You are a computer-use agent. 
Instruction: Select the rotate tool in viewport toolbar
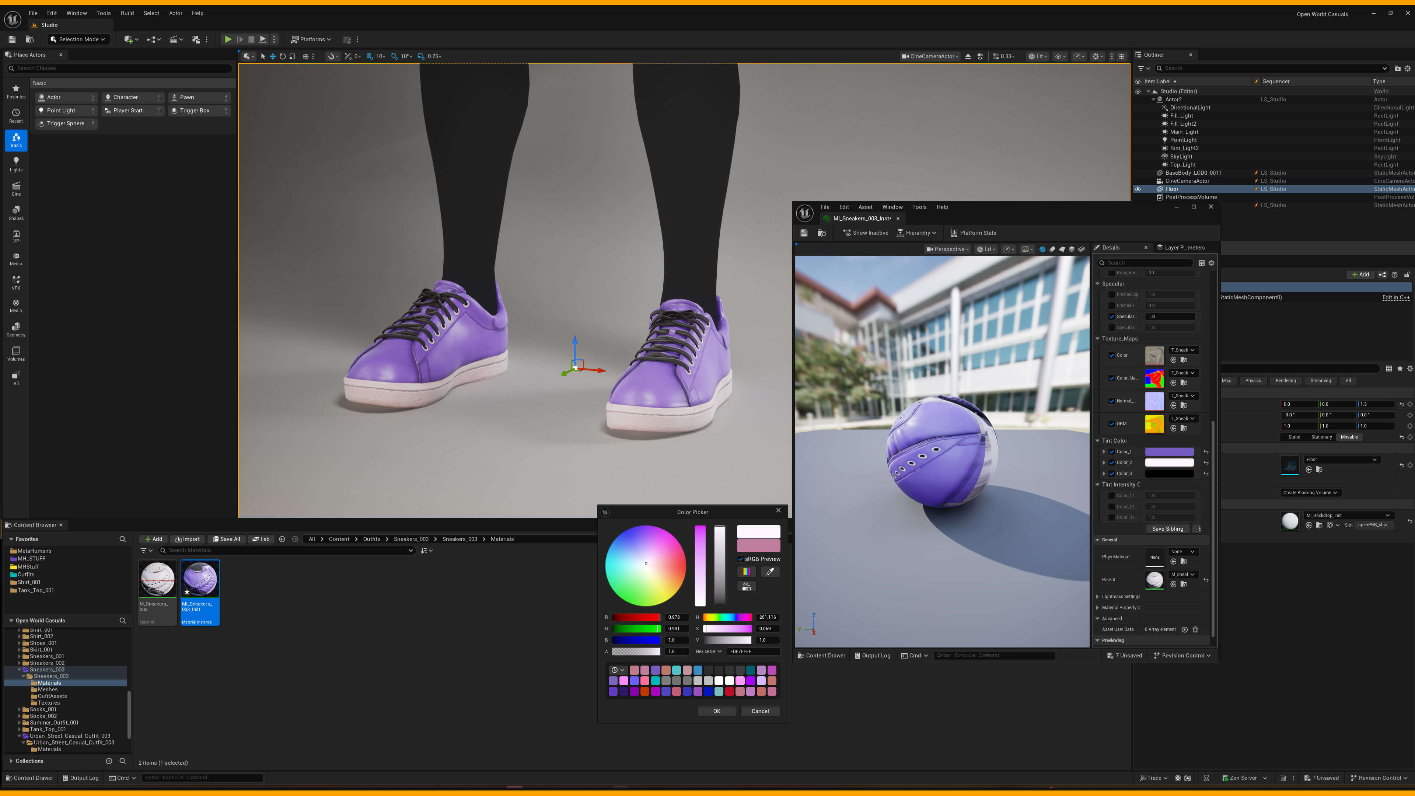pyautogui.click(x=282, y=56)
